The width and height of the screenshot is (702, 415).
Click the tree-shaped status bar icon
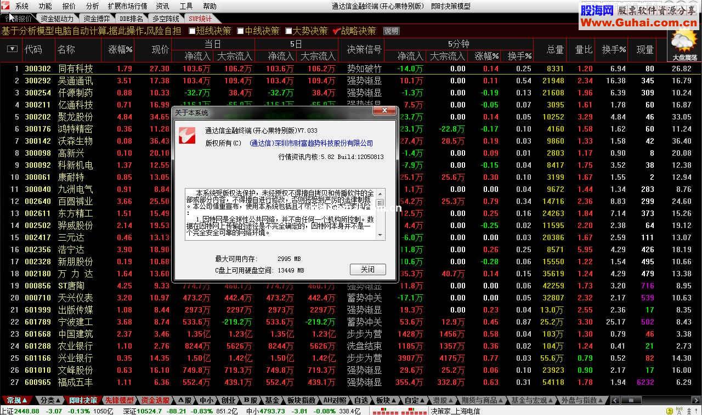[x=689, y=411]
